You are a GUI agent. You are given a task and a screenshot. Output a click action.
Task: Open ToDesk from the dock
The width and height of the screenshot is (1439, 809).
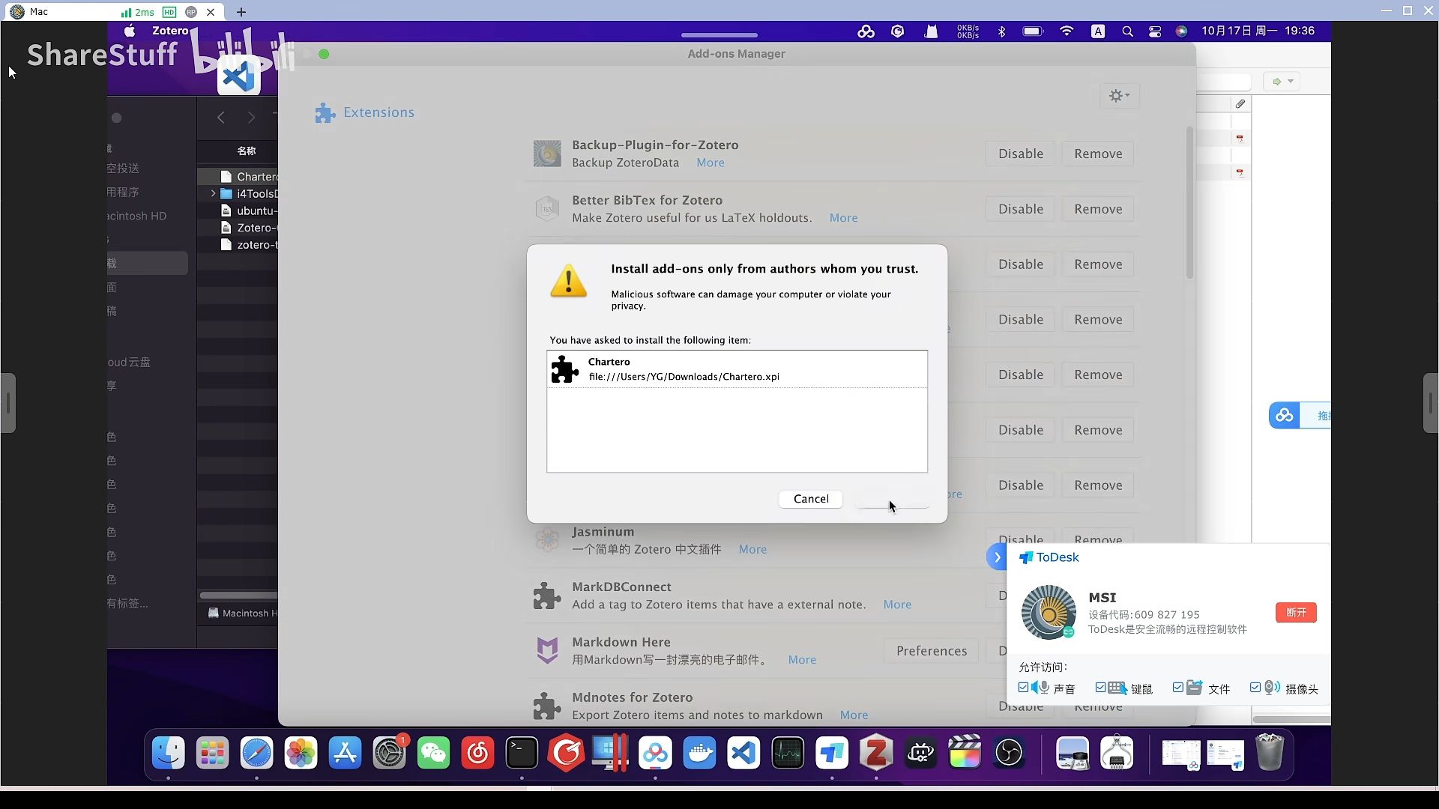coord(832,753)
